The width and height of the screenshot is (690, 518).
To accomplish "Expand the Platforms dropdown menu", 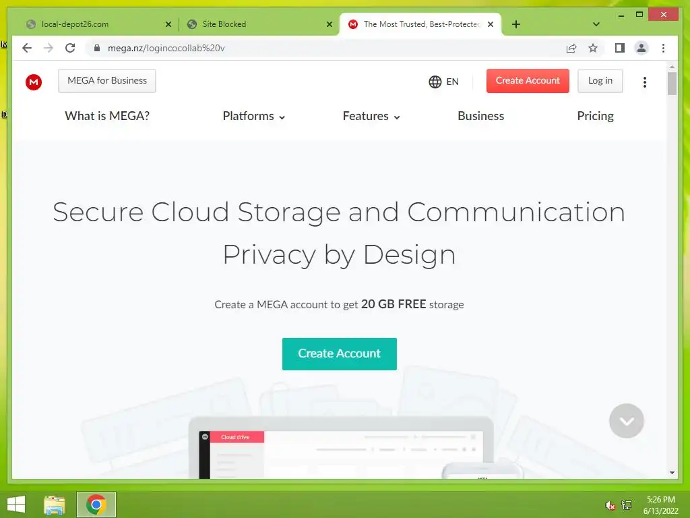I will point(254,116).
